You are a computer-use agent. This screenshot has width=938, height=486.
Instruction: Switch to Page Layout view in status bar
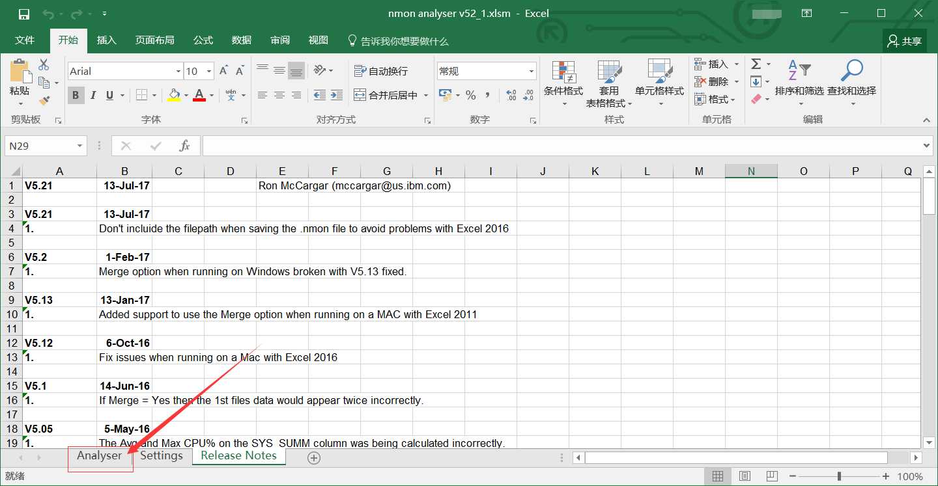[x=745, y=476]
